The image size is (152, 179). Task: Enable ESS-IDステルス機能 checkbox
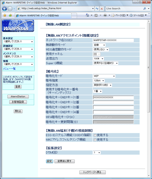coord(95,135)
